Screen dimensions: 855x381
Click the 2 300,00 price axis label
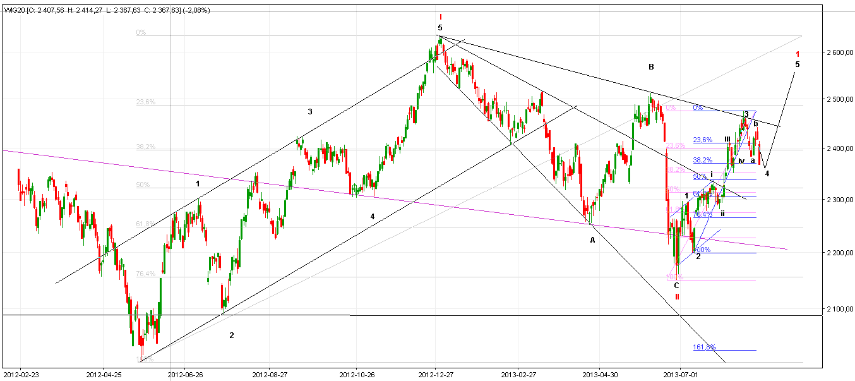click(840, 200)
